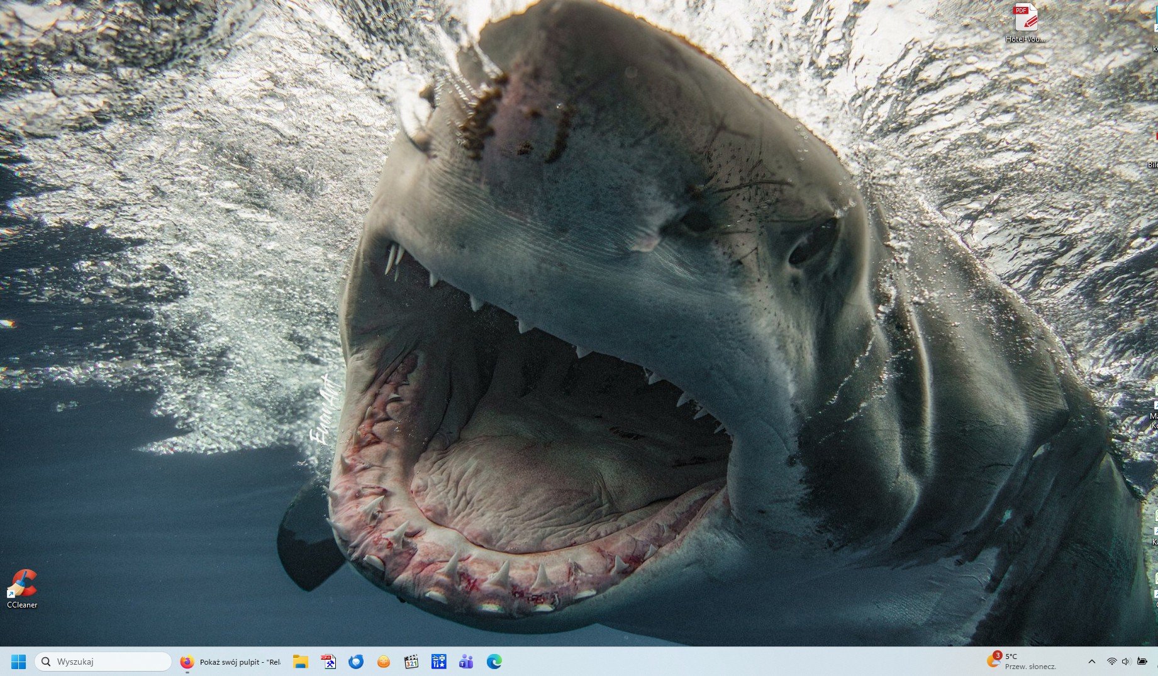Open File Explorer from the taskbar

click(301, 662)
